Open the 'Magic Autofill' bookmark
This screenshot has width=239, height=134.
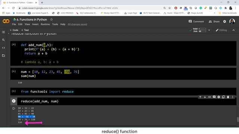tap(195, 13)
